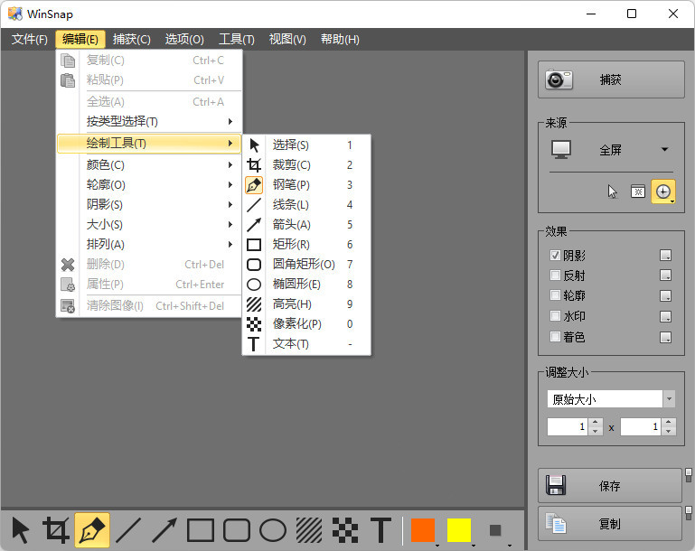Select the Line tool in bottom toolbar

point(128,530)
